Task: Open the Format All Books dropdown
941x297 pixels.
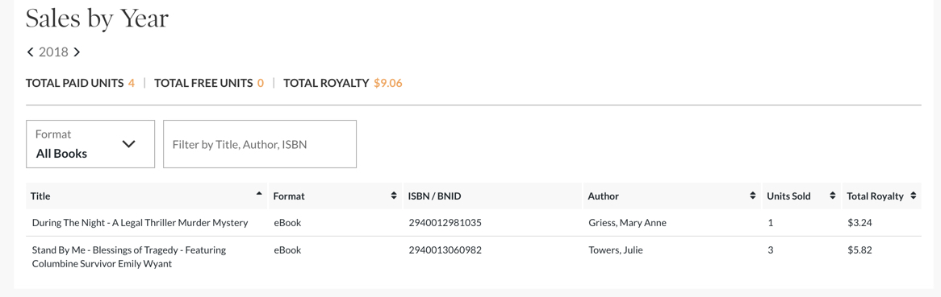Action: tap(90, 144)
